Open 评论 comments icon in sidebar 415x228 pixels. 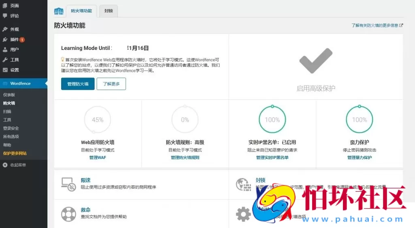pyautogui.click(x=5, y=16)
